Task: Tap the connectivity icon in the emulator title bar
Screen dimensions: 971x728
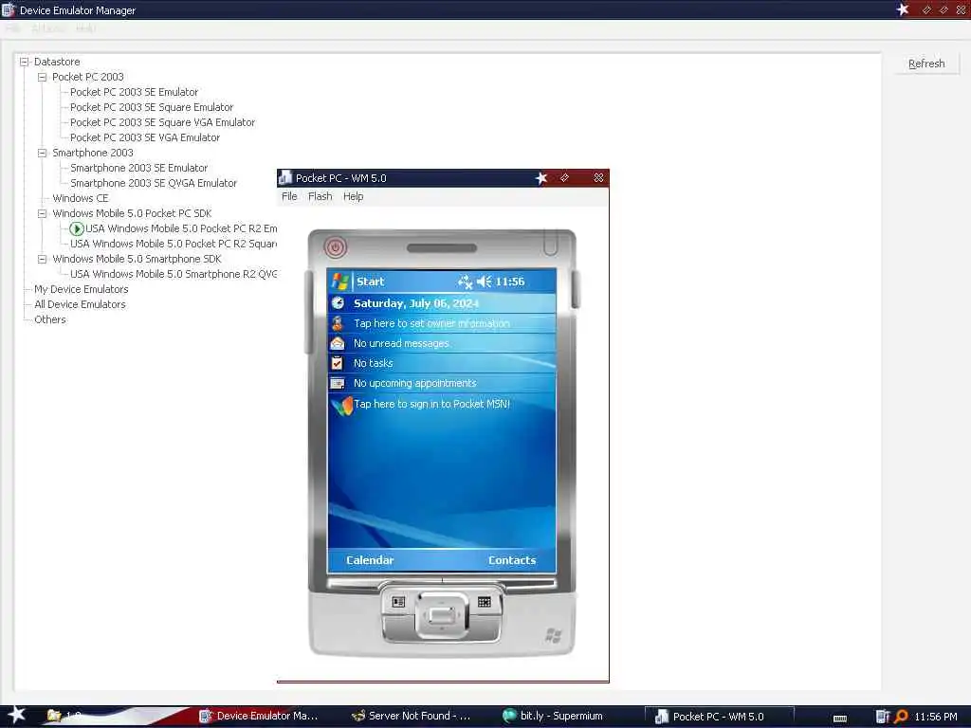Action: pyautogui.click(x=465, y=282)
